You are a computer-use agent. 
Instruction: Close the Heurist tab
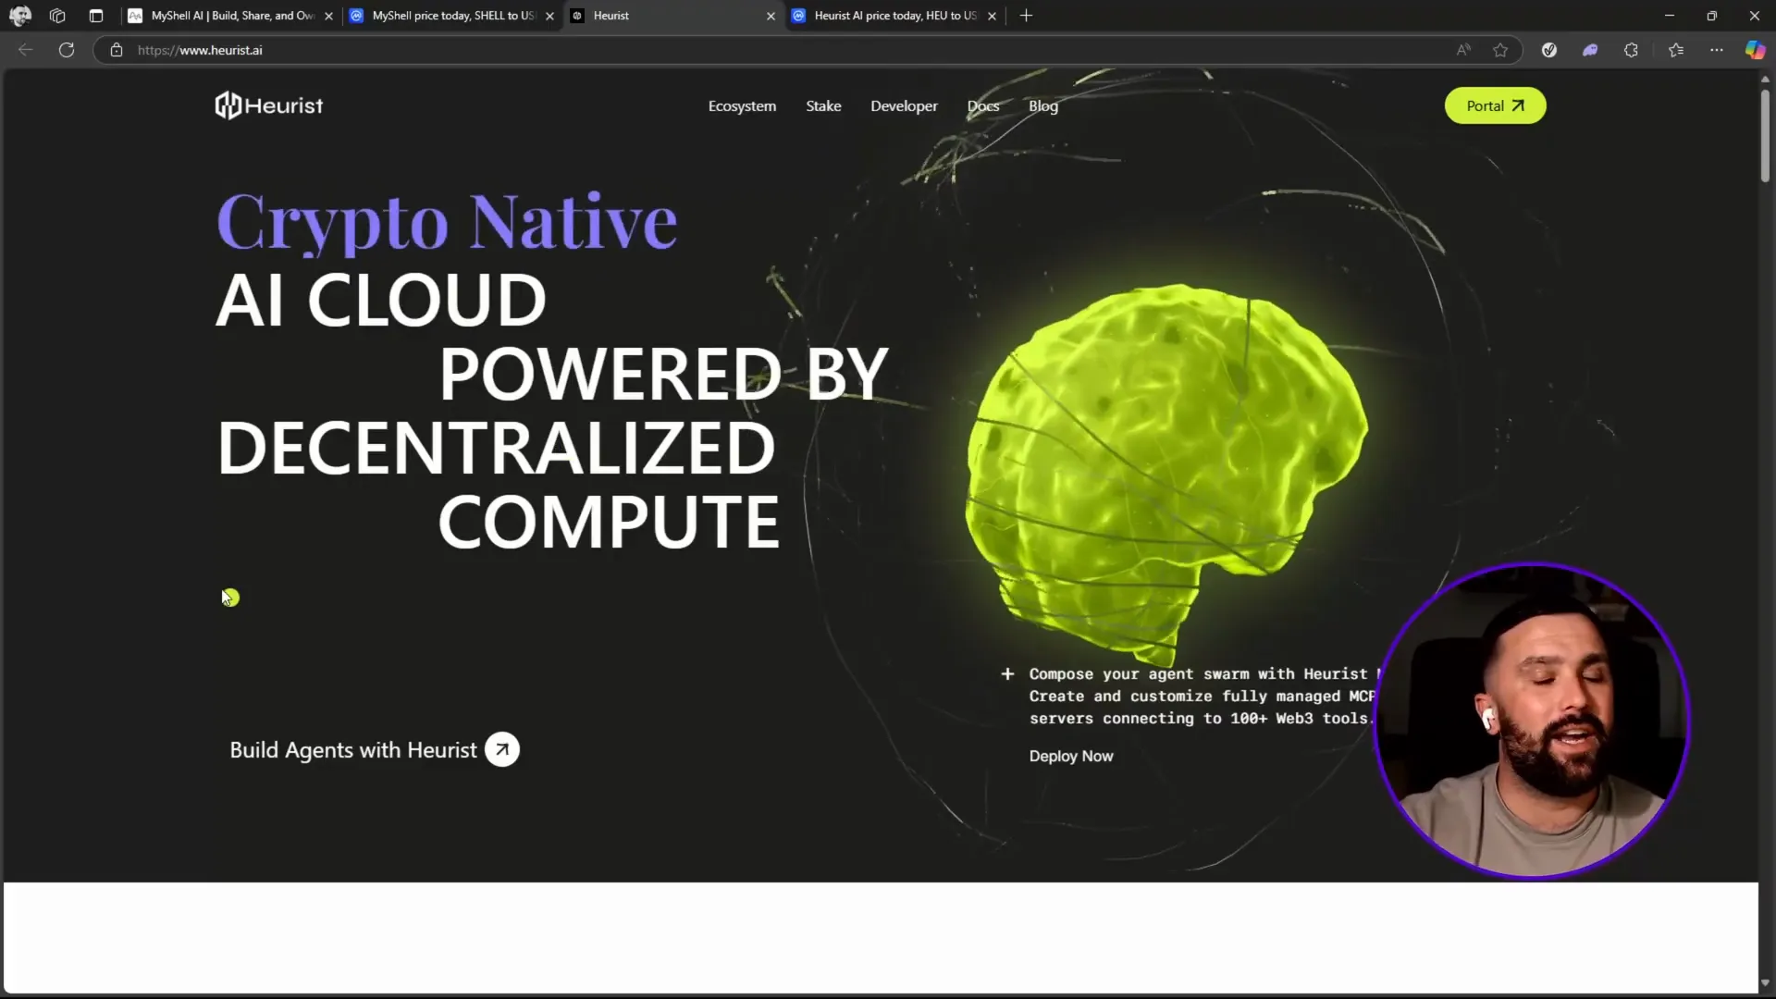[771, 16]
